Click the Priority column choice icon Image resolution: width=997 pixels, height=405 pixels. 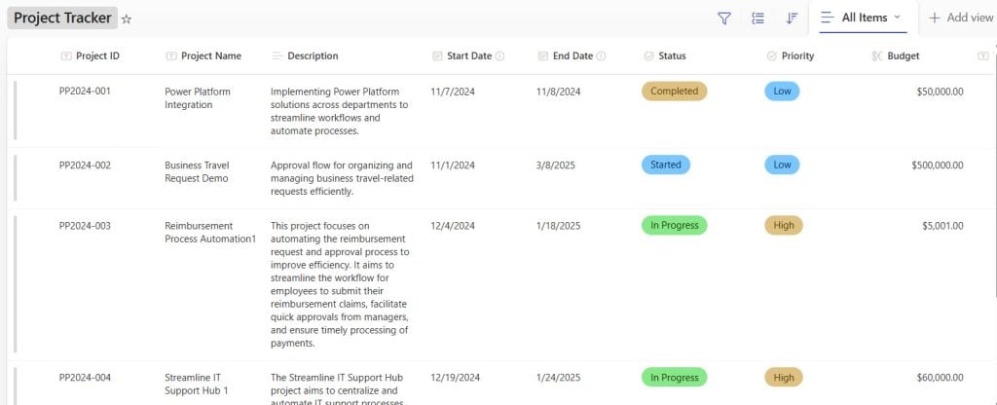tap(772, 55)
